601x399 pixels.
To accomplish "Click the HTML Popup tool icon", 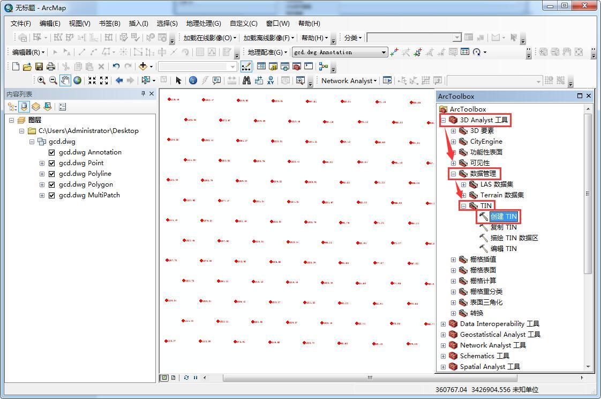I will click(216, 80).
